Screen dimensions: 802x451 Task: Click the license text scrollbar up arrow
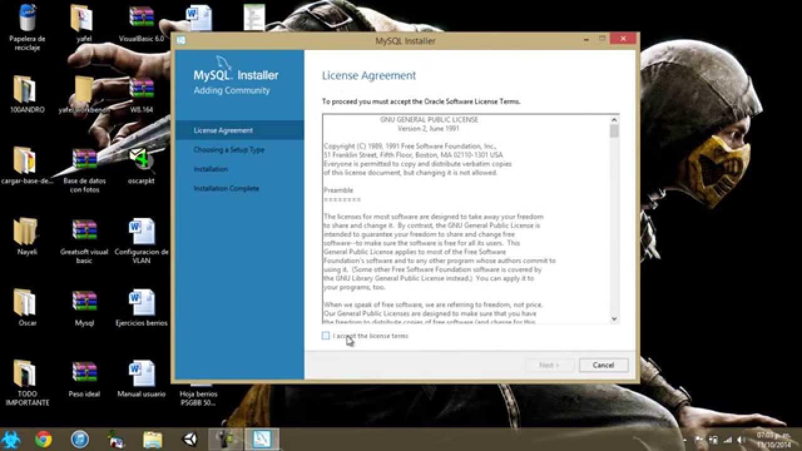614,120
